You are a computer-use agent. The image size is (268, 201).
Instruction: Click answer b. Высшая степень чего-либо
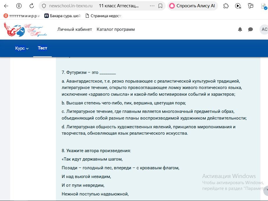[x=124, y=103]
